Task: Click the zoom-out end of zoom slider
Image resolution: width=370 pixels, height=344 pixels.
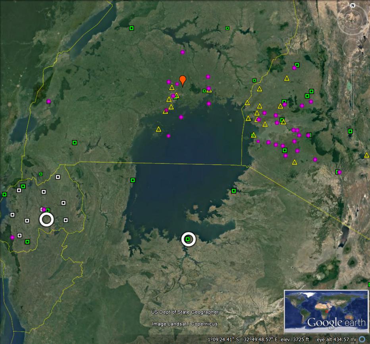Action: pos(353,115)
